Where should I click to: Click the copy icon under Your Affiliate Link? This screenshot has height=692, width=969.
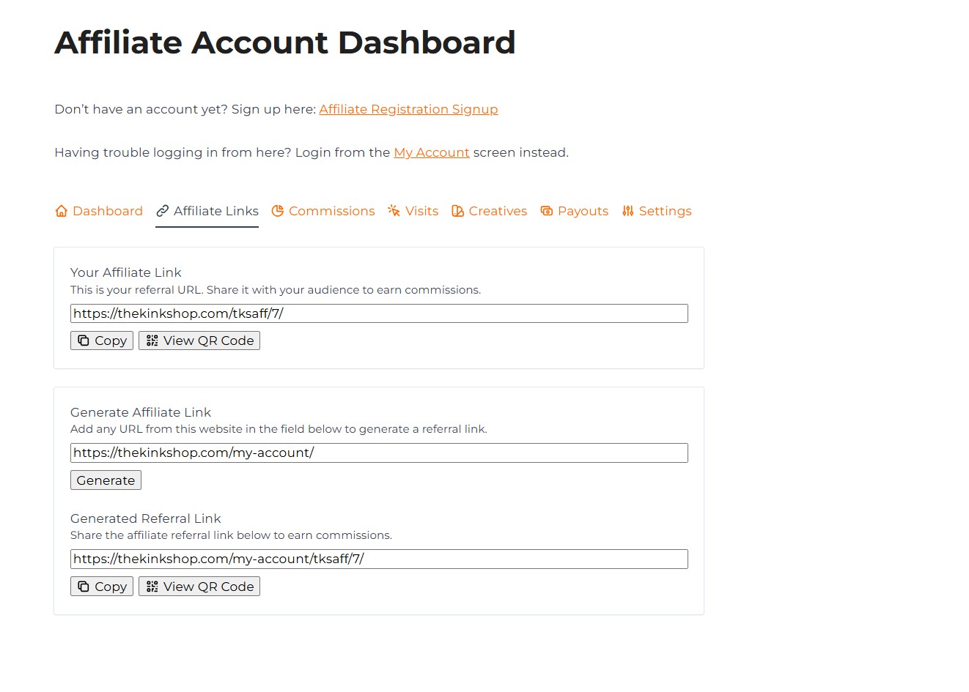[x=84, y=341]
